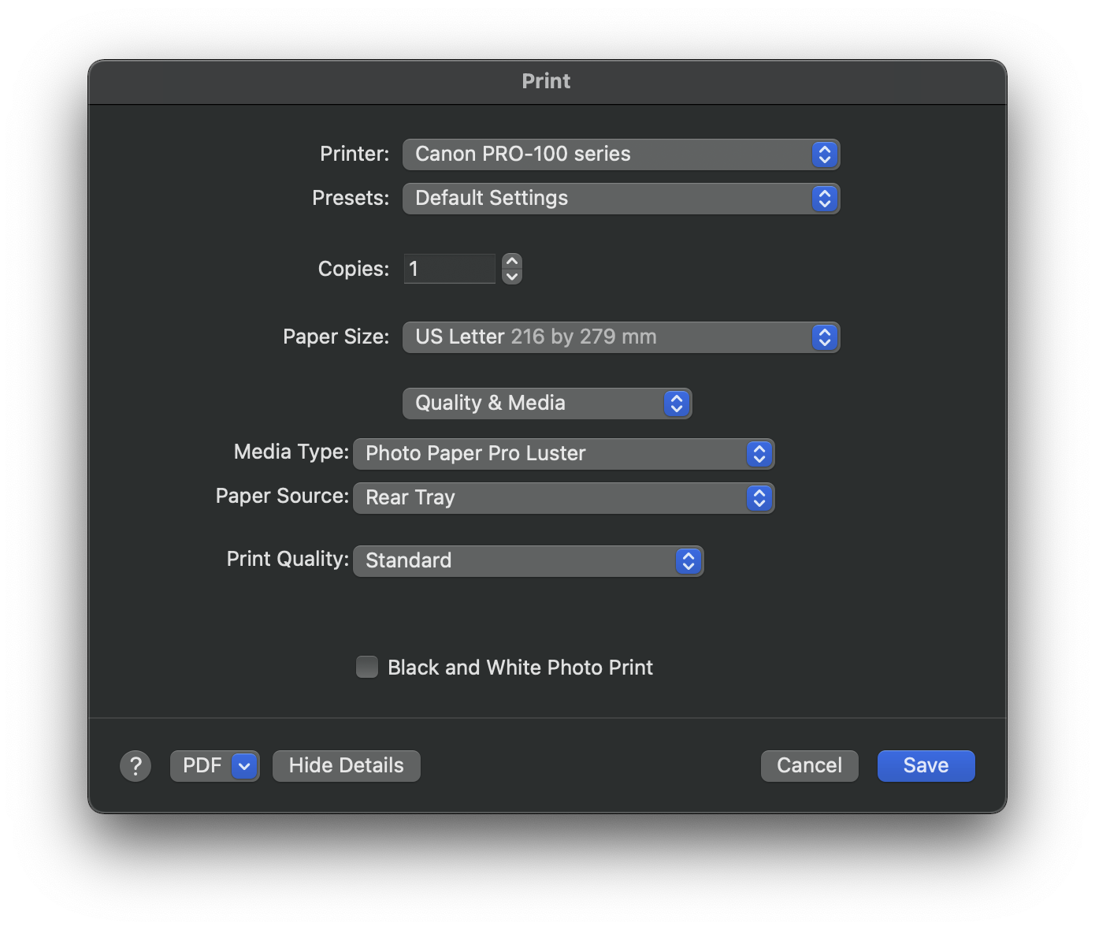
Task: Click the Presets popup chevron icon
Action: 824,199
